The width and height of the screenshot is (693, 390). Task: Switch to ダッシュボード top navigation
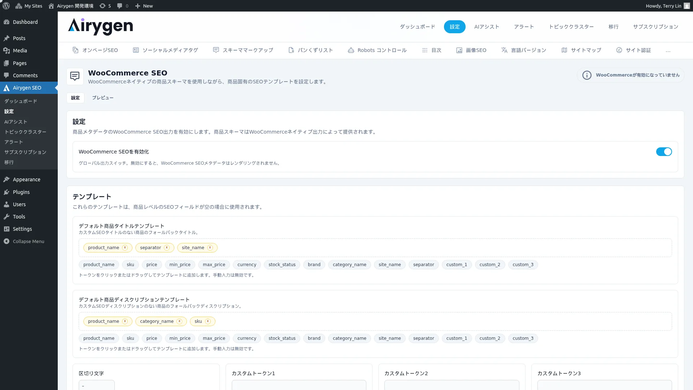tap(417, 27)
